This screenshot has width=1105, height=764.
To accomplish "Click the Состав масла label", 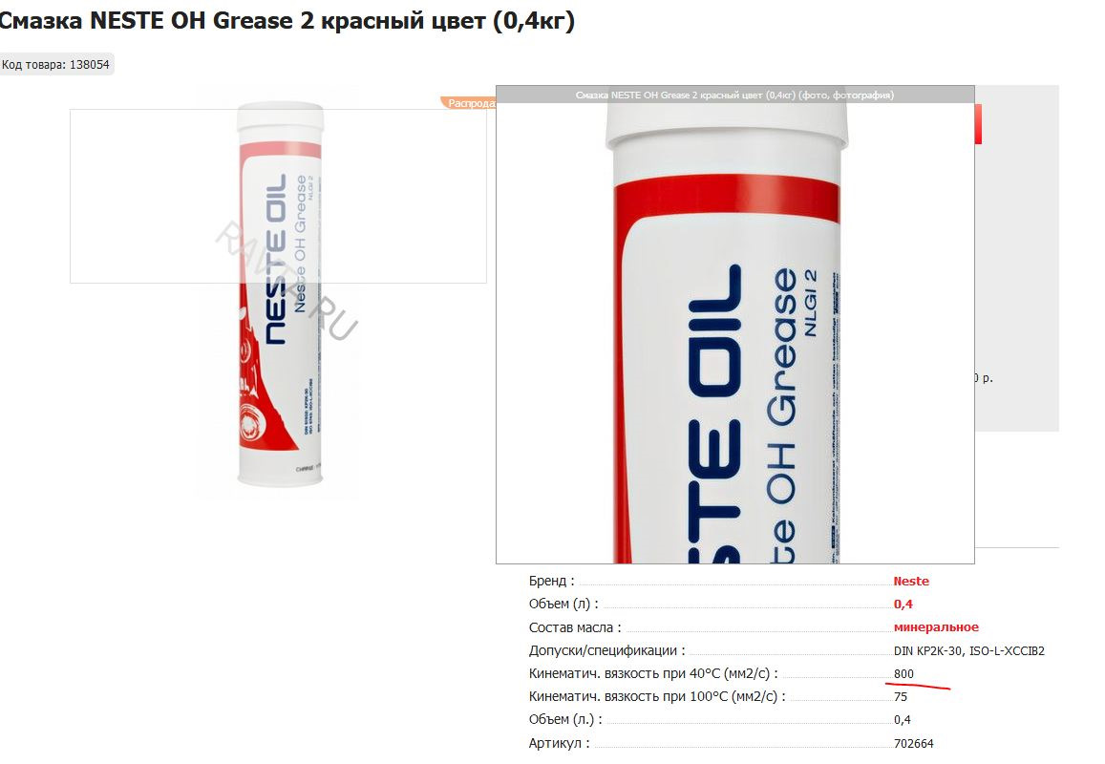I will 575,627.
